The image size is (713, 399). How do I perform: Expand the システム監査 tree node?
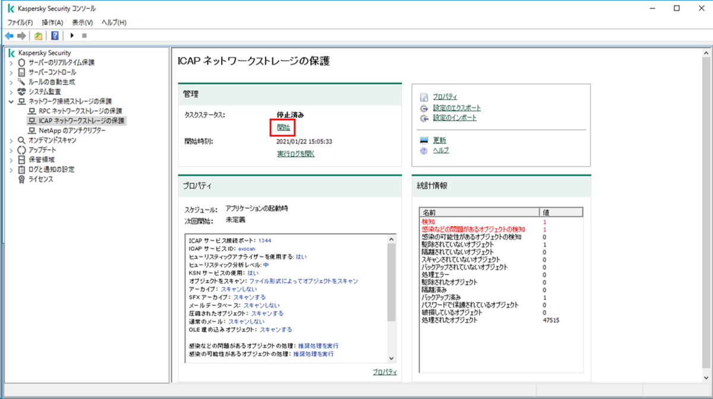click(11, 91)
